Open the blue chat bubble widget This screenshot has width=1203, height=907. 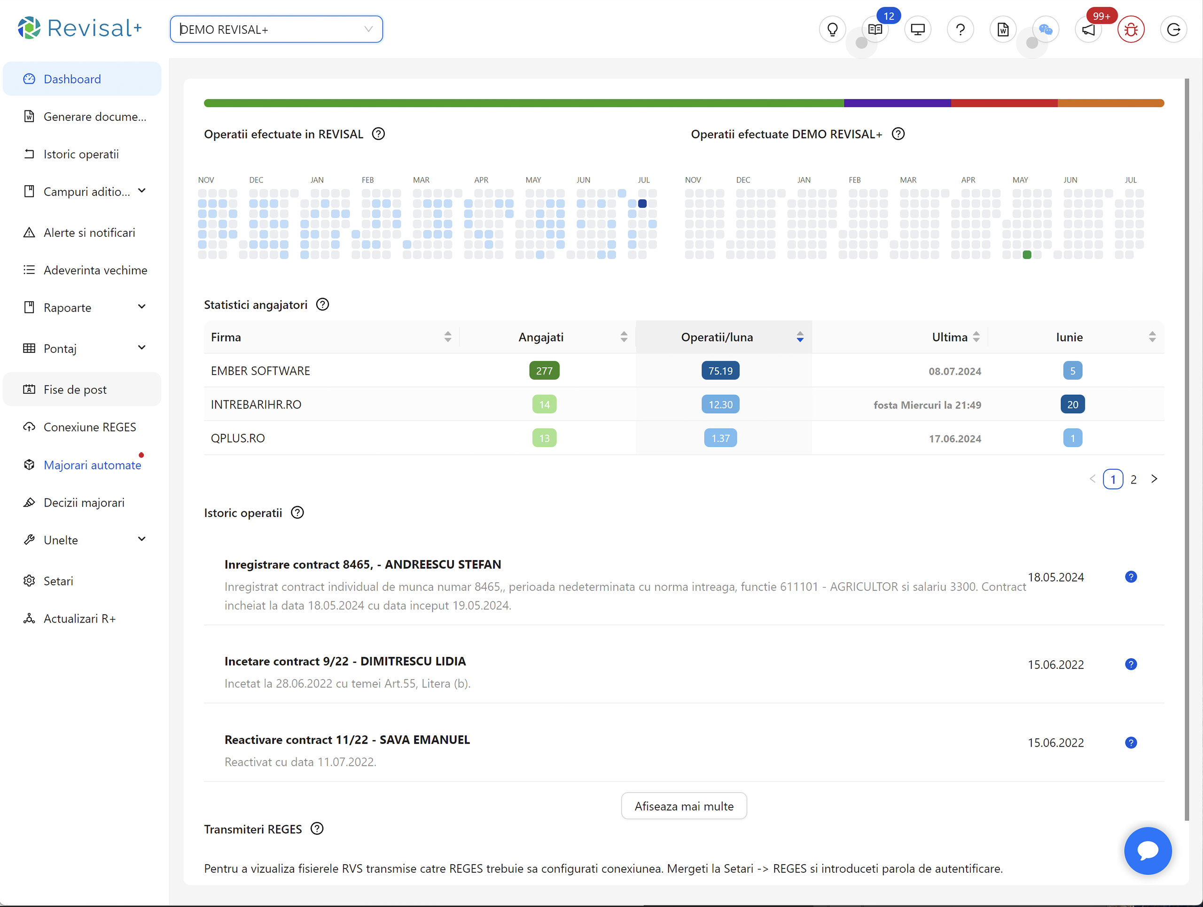point(1148,851)
